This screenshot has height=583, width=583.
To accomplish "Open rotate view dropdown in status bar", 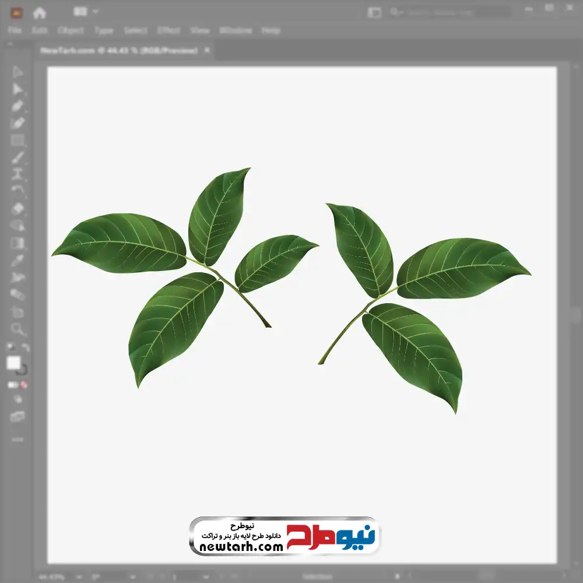I will click(x=132, y=577).
